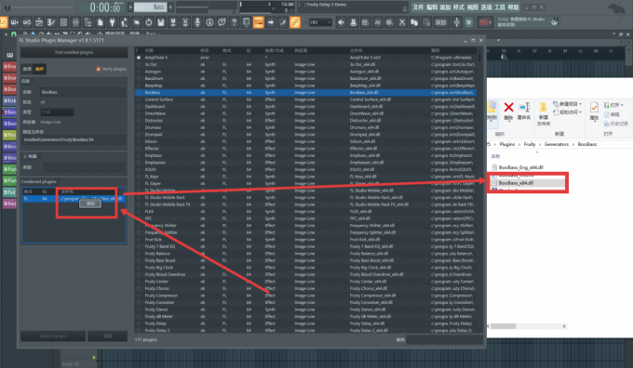
Task: Open the 帮助 menu
Action: 513,7
